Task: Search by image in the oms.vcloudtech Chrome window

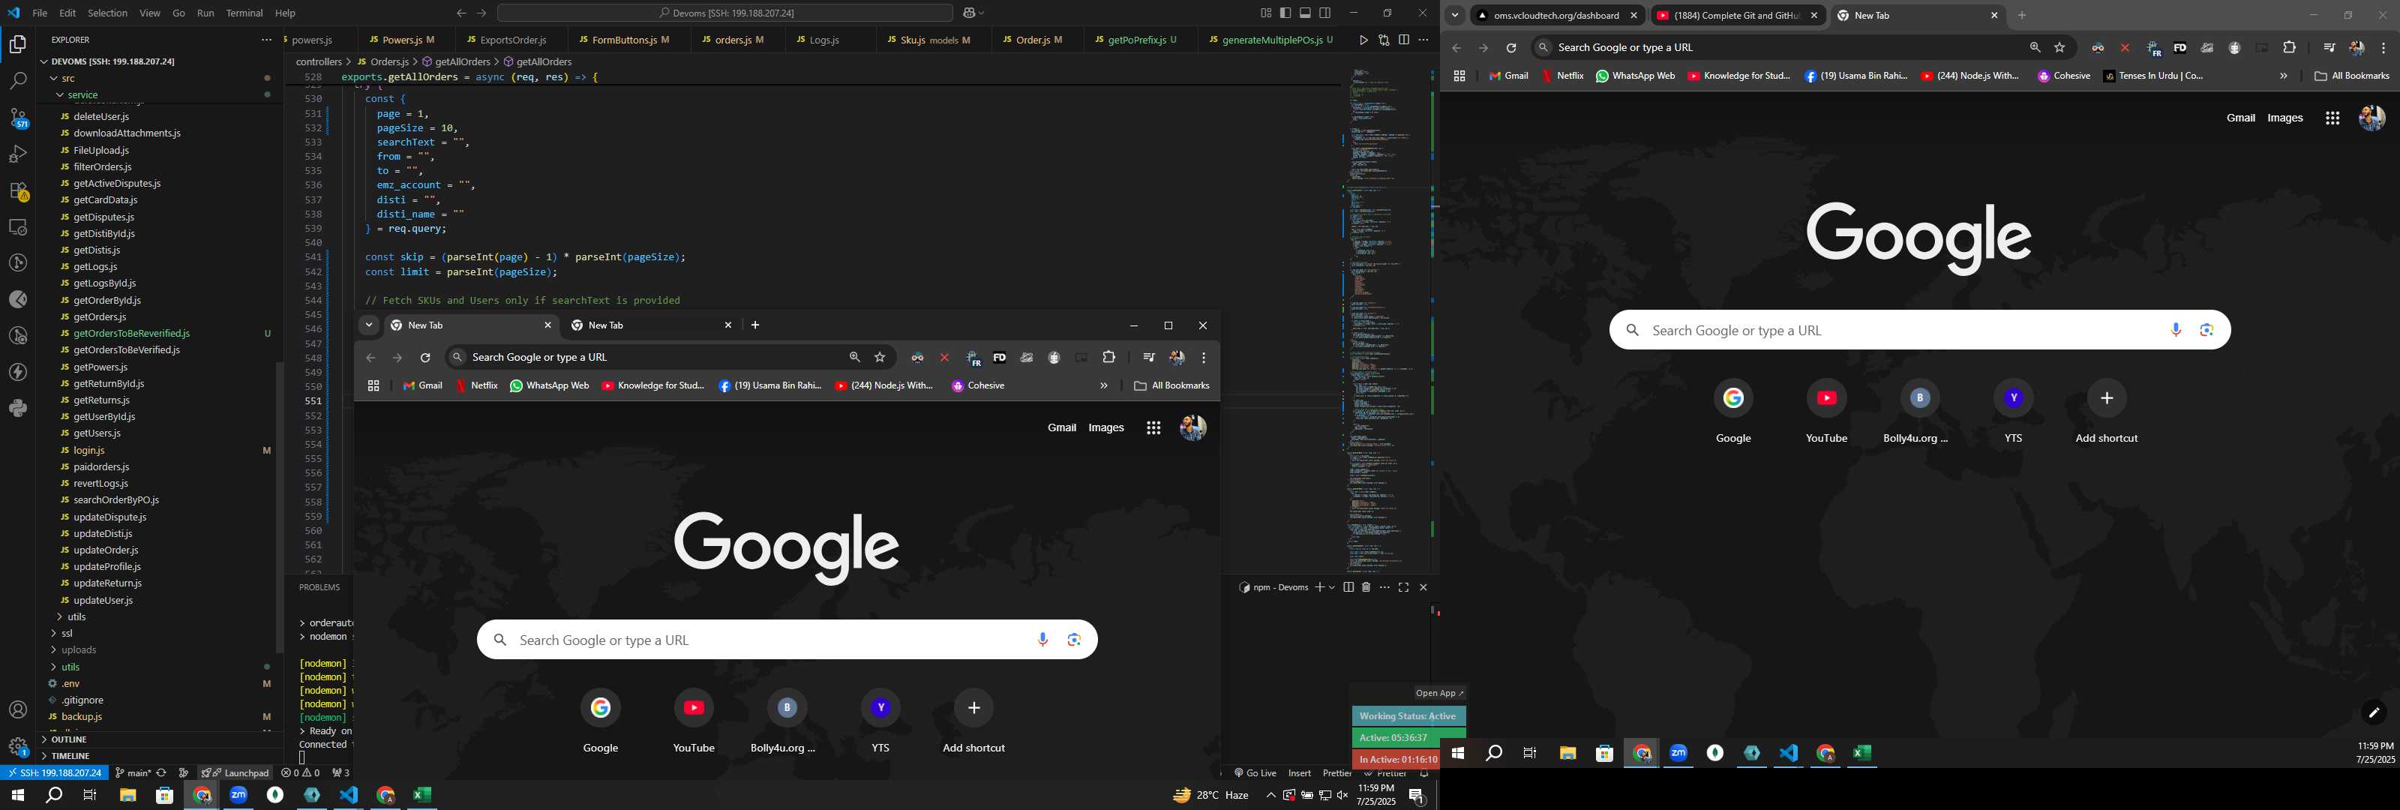Action: coord(2206,330)
